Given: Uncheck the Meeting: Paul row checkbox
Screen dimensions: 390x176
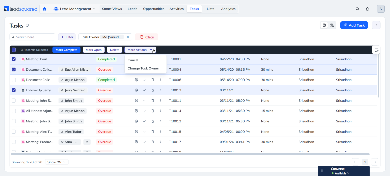Looking at the screenshot, I should tap(14, 59).
